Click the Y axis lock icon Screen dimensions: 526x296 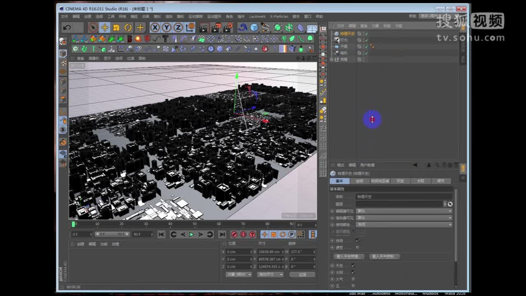pos(167,28)
